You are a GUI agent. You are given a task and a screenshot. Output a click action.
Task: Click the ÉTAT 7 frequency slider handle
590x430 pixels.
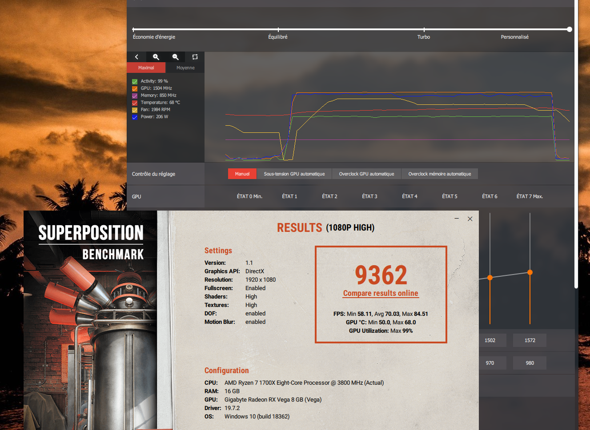click(x=530, y=272)
